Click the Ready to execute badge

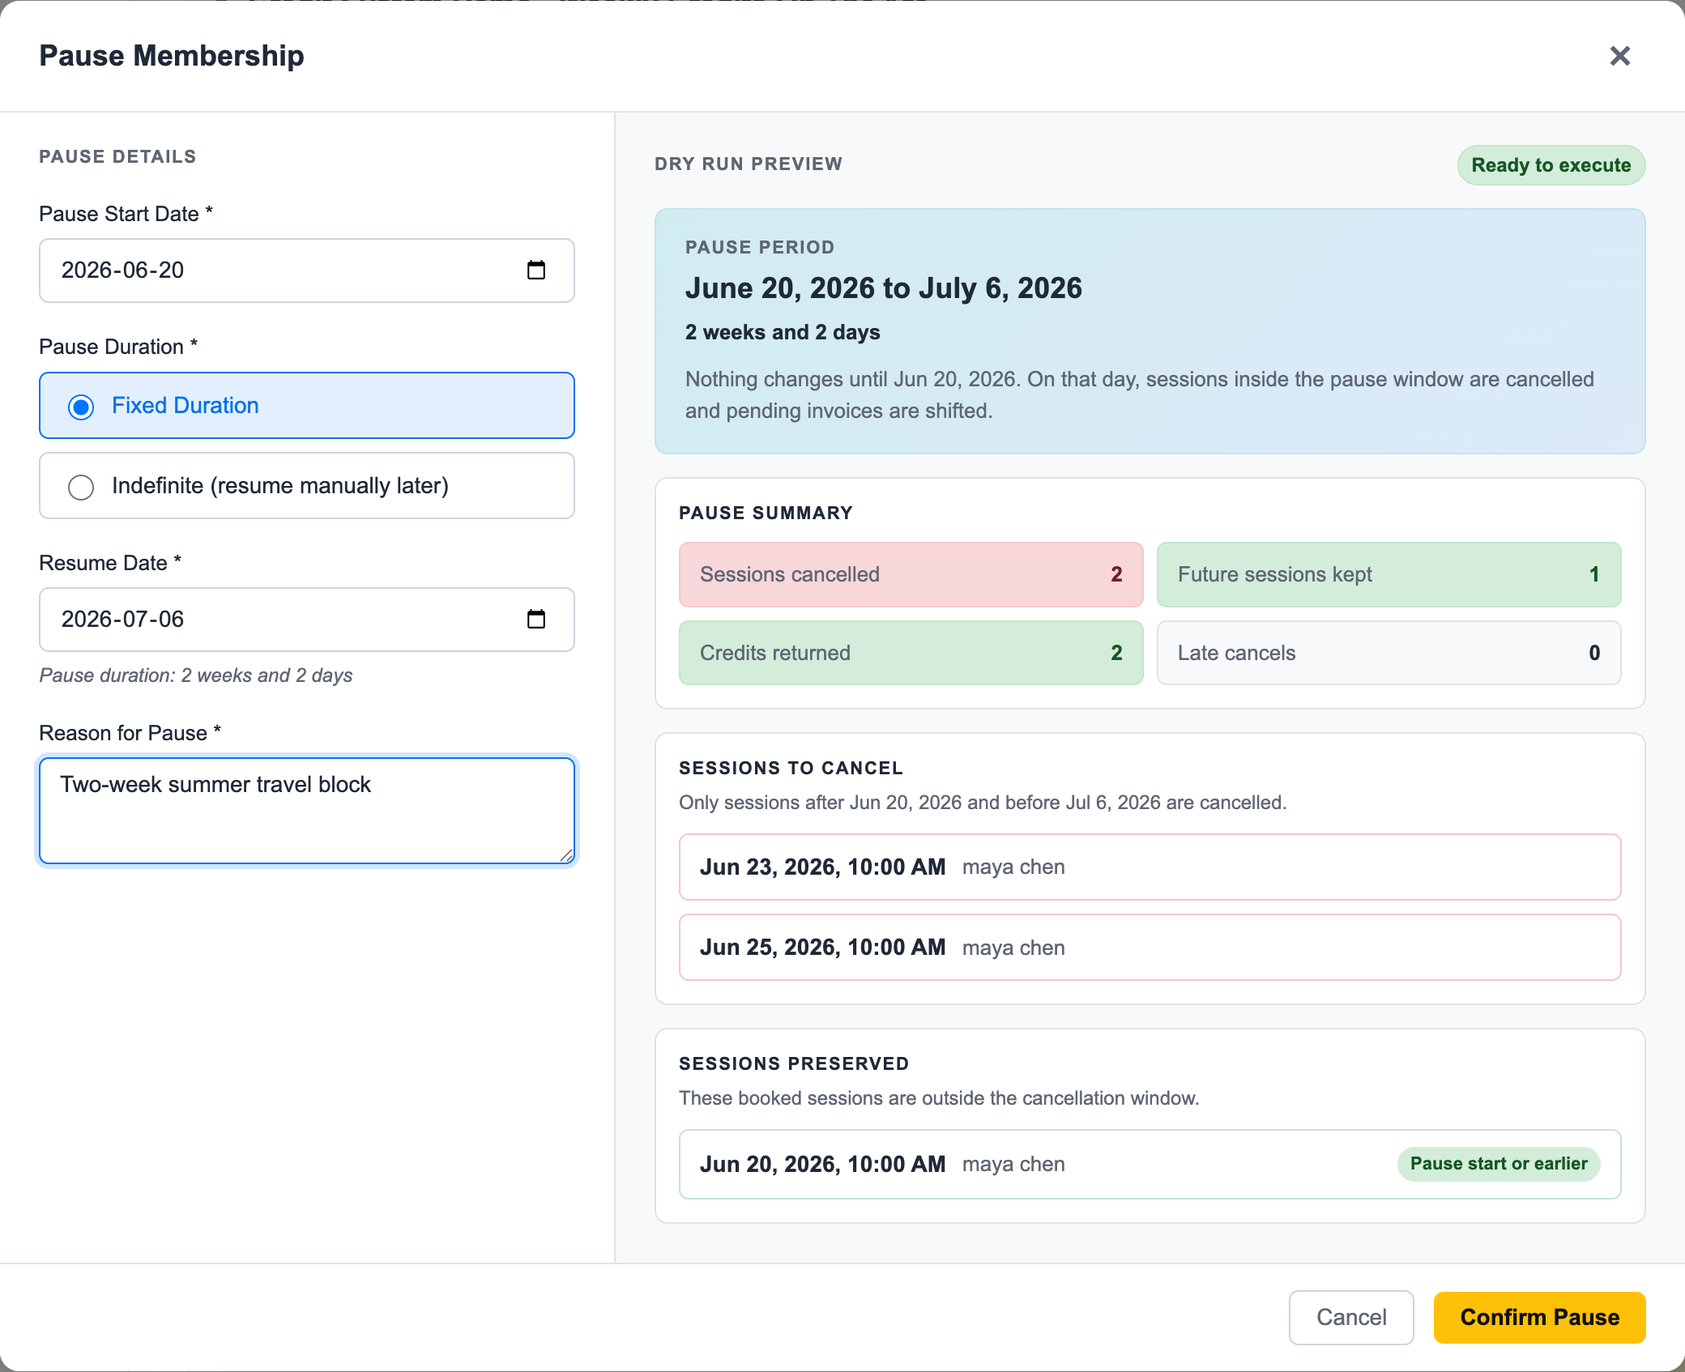click(1551, 165)
